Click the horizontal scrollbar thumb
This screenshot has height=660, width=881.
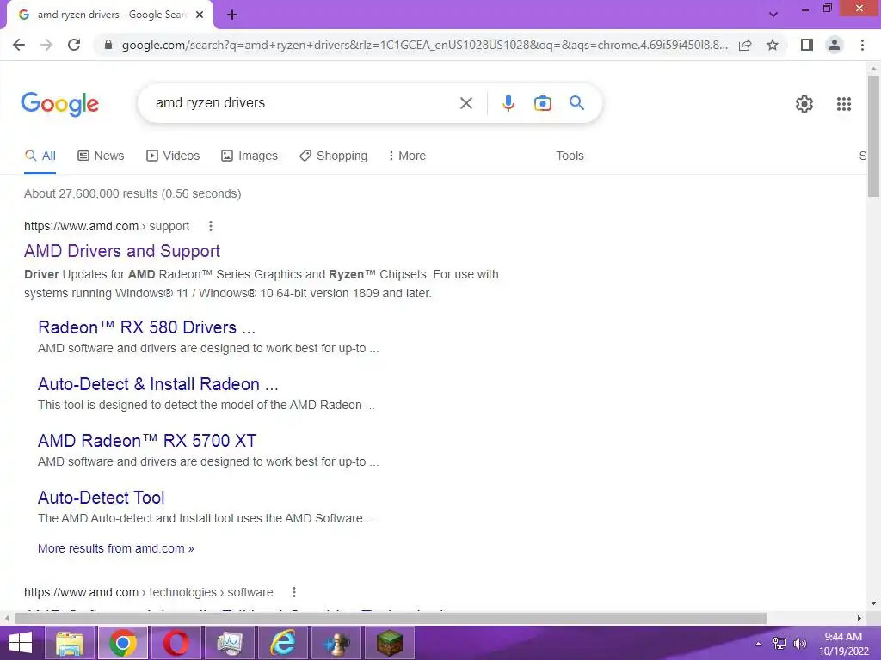391,618
